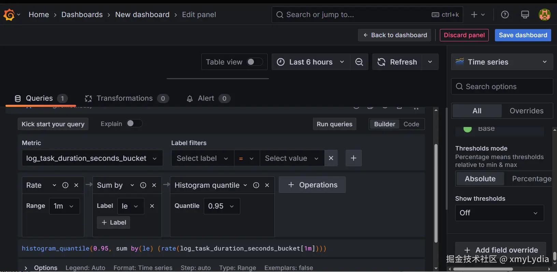The width and height of the screenshot is (557, 272).
Task: Select Percentage thresholds mode
Action: 531,179
